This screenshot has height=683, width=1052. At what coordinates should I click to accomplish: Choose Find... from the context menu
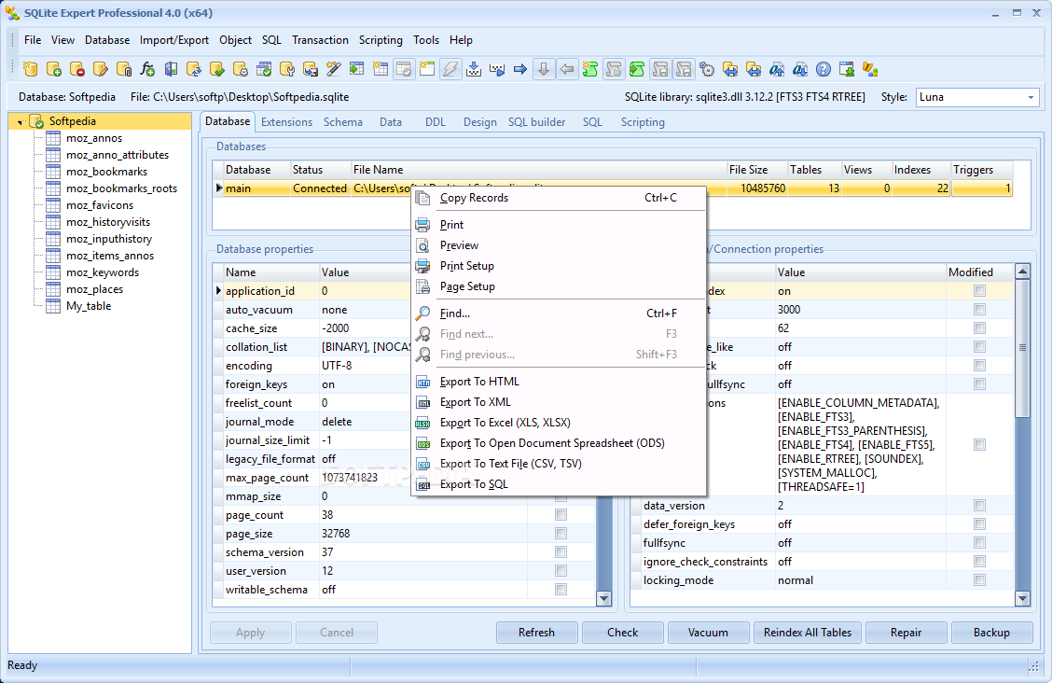[x=559, y=314]
